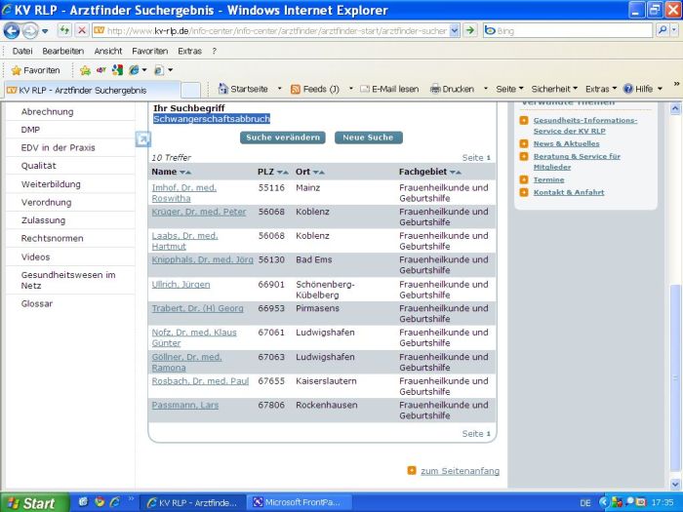Image resolution: width=683 pixels, height=512 pixels.
Task: Click the Bing search magnifier icon
Action: (x=662, y=30)
